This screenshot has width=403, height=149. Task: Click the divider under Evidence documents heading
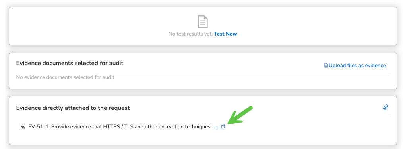tap(203, 74)
